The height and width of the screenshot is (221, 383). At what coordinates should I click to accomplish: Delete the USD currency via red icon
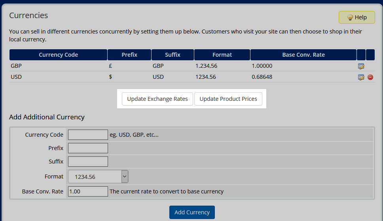pos(370,77)
